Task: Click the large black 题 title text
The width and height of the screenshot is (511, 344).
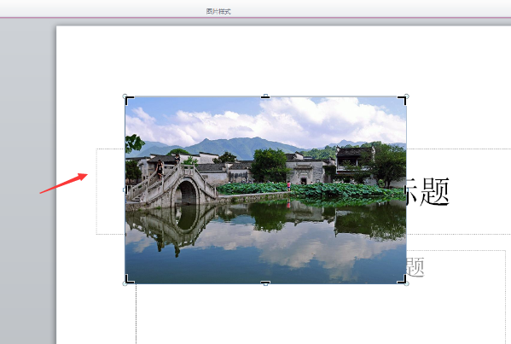Action: (x=434, y=192)
